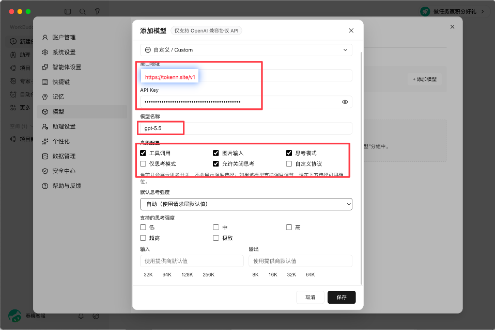
Task: Click the 个性化 sparkle icon
Action: 45,141
